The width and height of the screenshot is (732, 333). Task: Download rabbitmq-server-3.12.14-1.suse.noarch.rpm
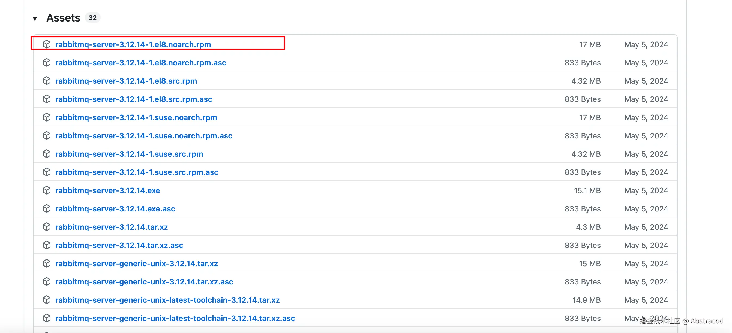(x=136, y=117)
